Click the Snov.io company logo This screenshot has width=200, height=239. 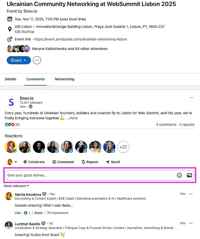pos(11,102)
